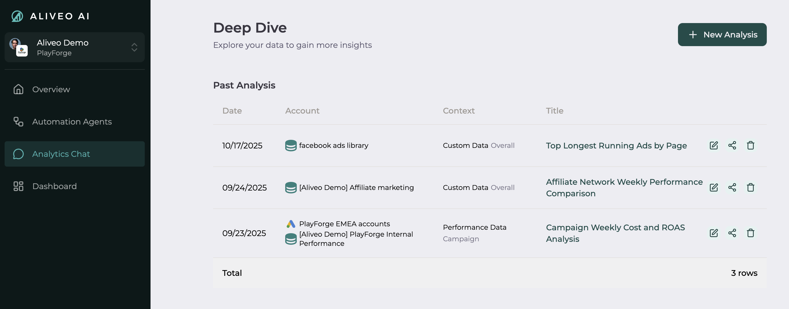Open the Overview sidebar page

click(x=51, y=89)
